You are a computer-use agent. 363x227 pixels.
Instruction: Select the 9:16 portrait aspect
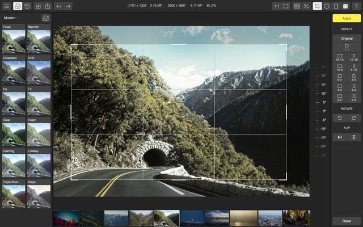[x=354, y=68]
